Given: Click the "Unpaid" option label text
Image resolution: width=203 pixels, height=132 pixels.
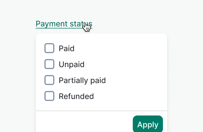Looking at the screenshot, I should coord(72,64).
